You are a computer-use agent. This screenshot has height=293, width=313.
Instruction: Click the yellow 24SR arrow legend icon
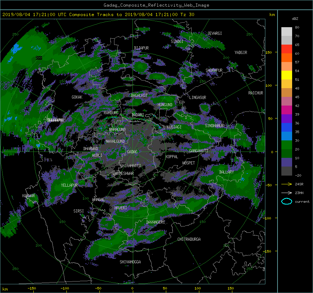287,184
